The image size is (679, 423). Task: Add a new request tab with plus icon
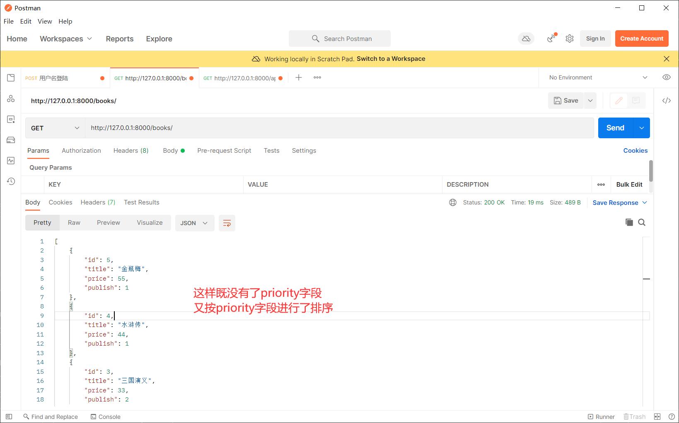[299, 77]
